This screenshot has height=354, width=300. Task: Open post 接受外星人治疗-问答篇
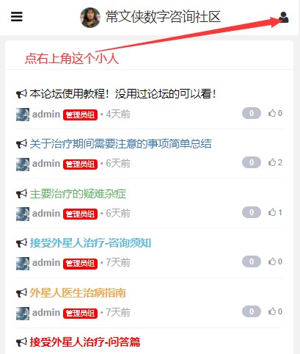click(85, 342)
